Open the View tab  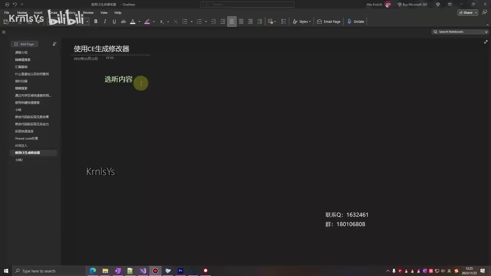[104, 13]
